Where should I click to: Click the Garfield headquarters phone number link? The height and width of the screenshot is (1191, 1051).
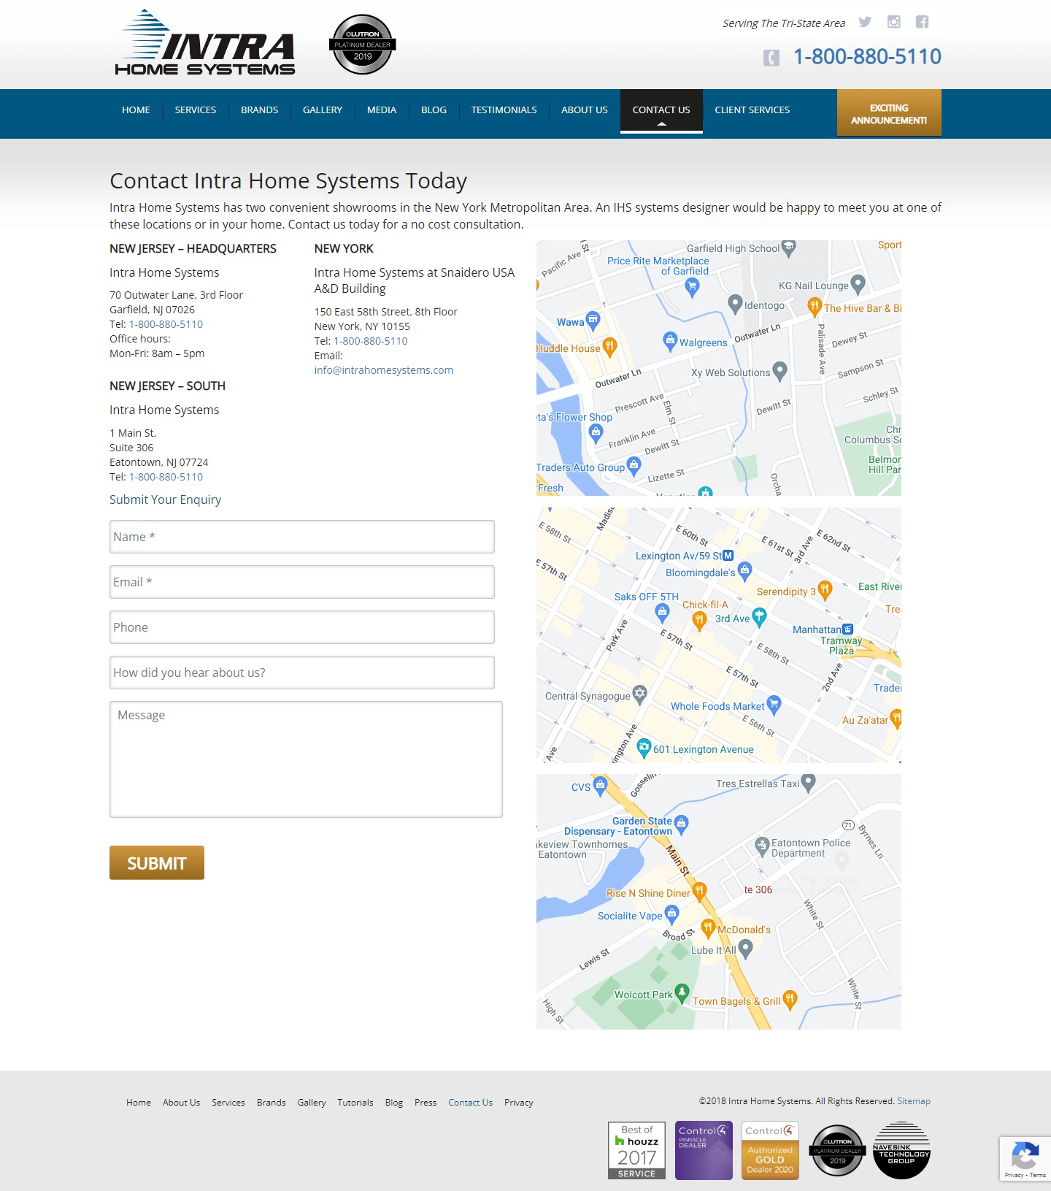point(166,324)
